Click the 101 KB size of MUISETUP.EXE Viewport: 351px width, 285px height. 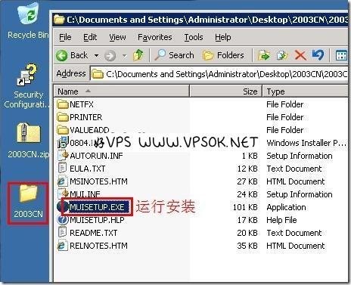245,207
